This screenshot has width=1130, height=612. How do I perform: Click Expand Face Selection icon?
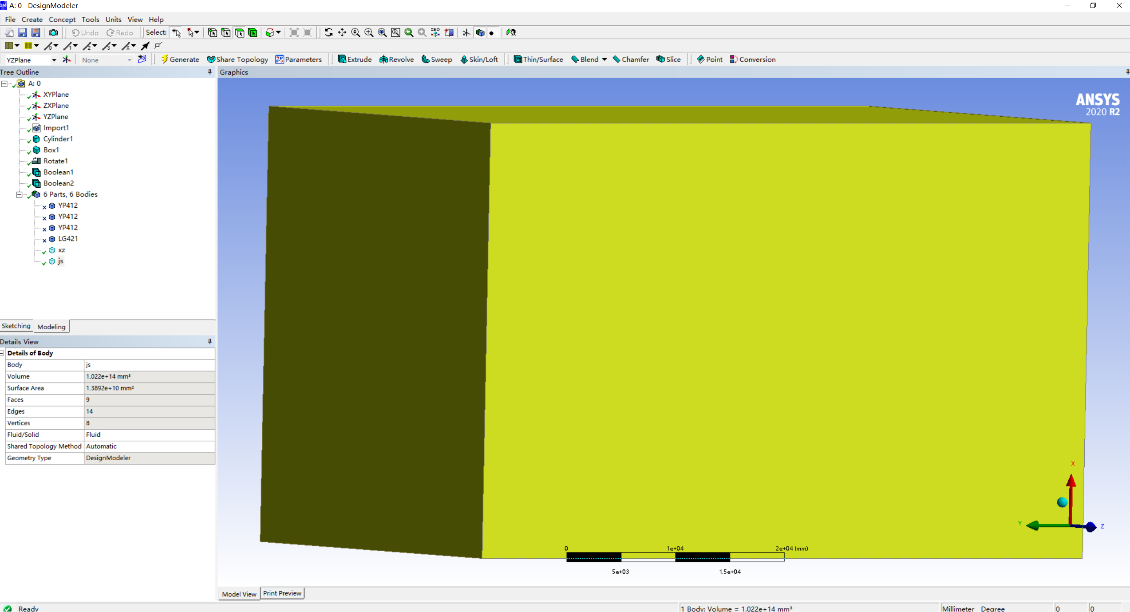(294, 32)
